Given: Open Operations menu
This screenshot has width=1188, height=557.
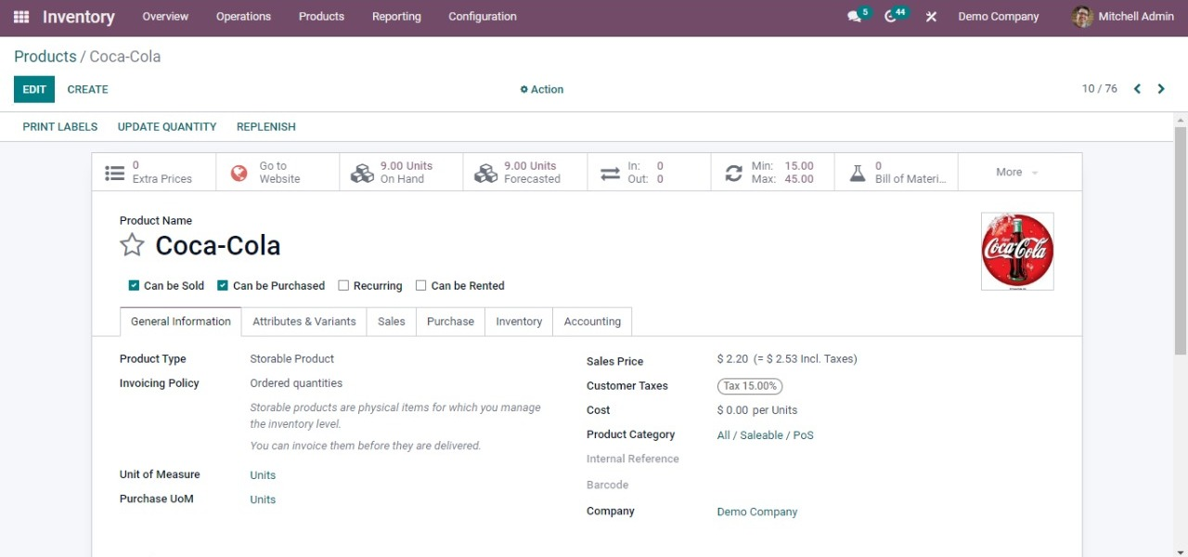Looking at the screenshot, I should [x=243, y=17].
